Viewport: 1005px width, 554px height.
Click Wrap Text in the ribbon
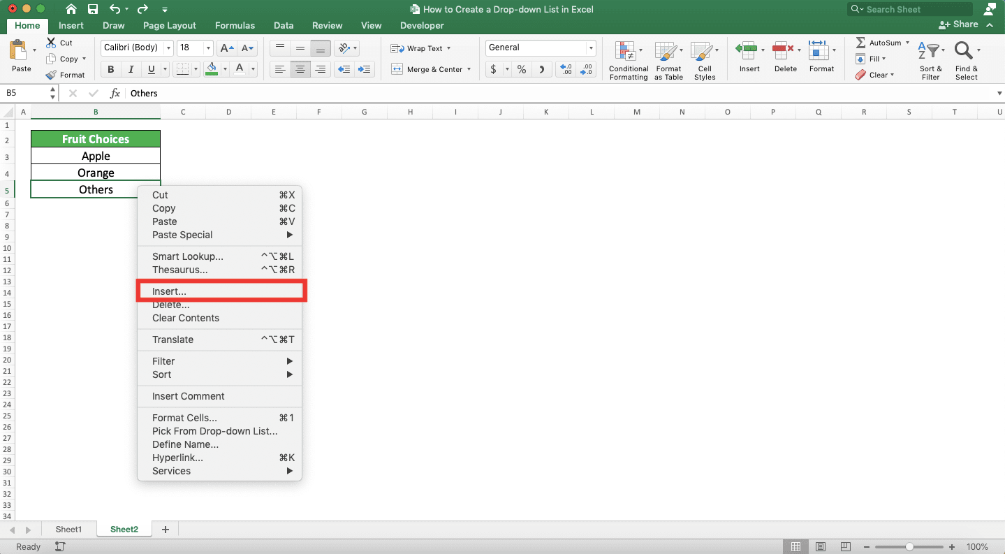pos(420,48)
